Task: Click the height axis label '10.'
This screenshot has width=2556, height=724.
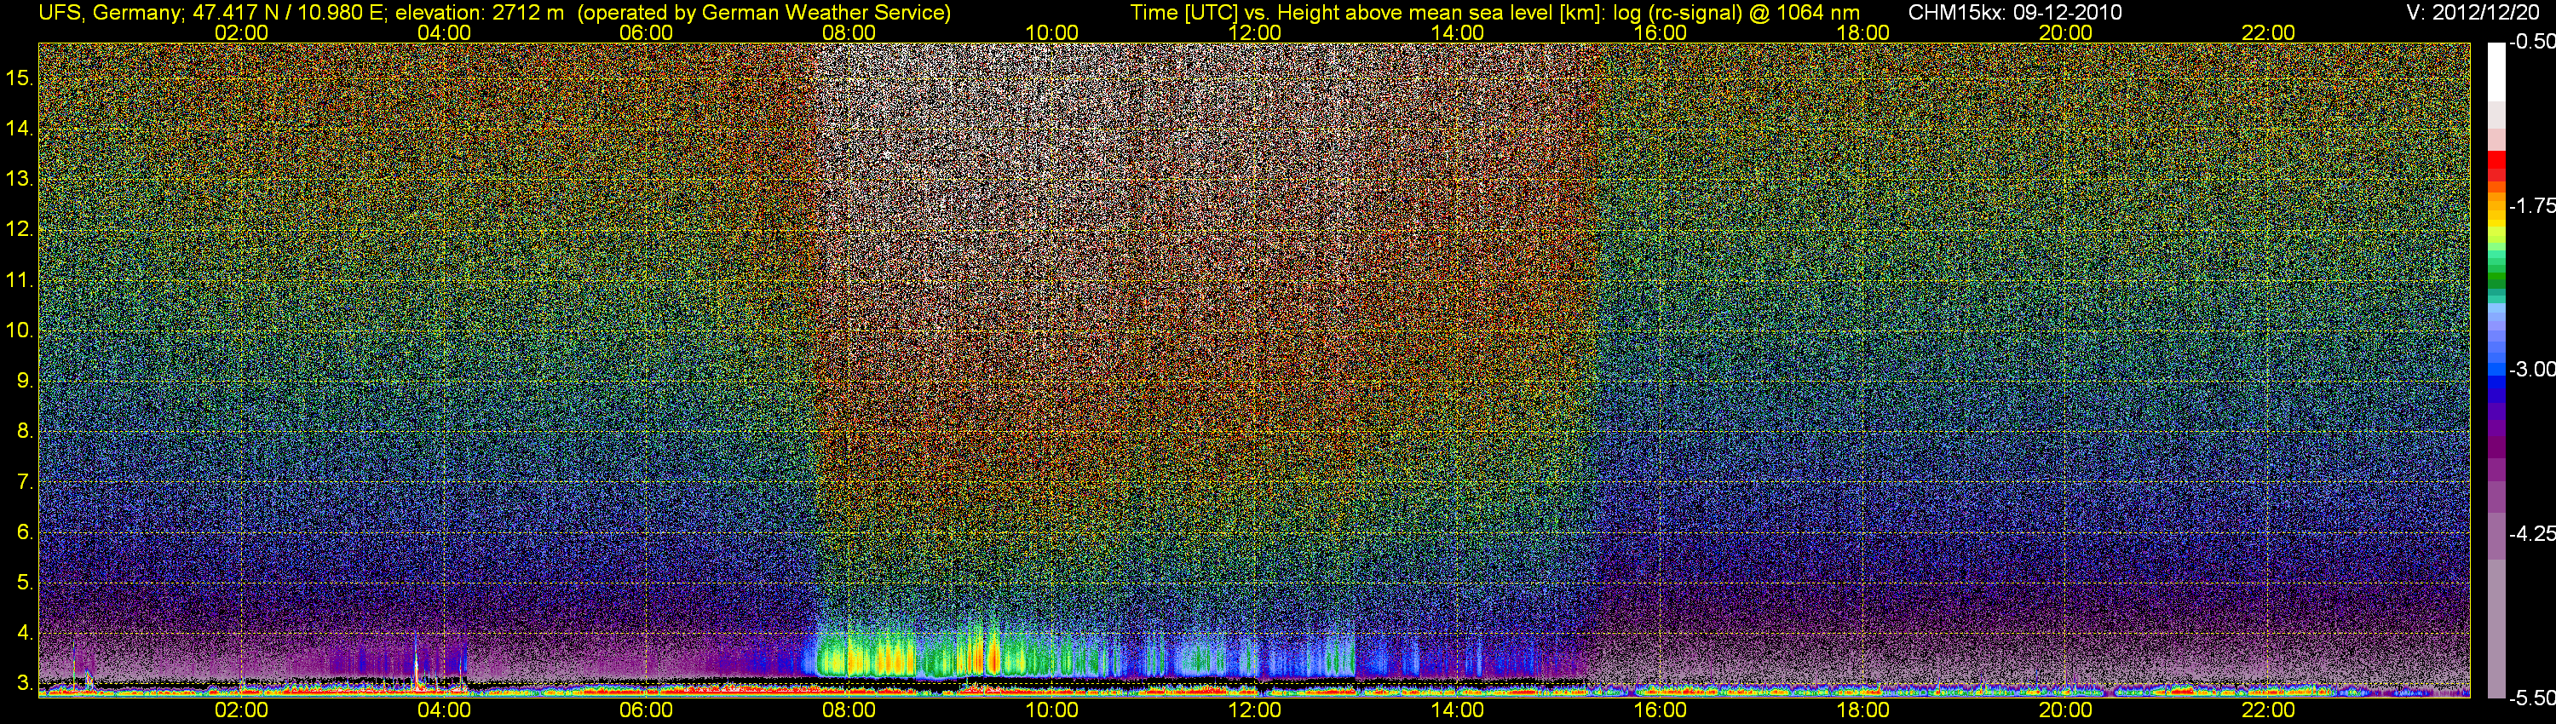Action: (x=20, y=330)
